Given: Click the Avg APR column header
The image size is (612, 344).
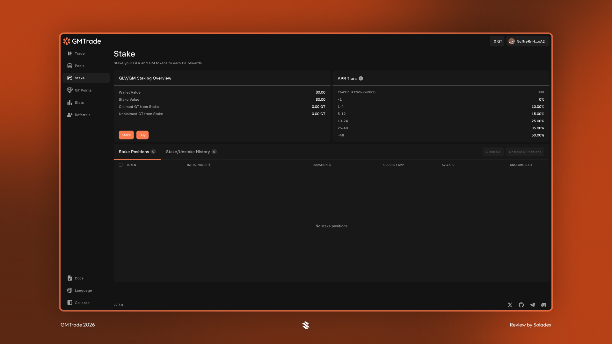Looking at the screenshot, I should click(x=448, y=165).
